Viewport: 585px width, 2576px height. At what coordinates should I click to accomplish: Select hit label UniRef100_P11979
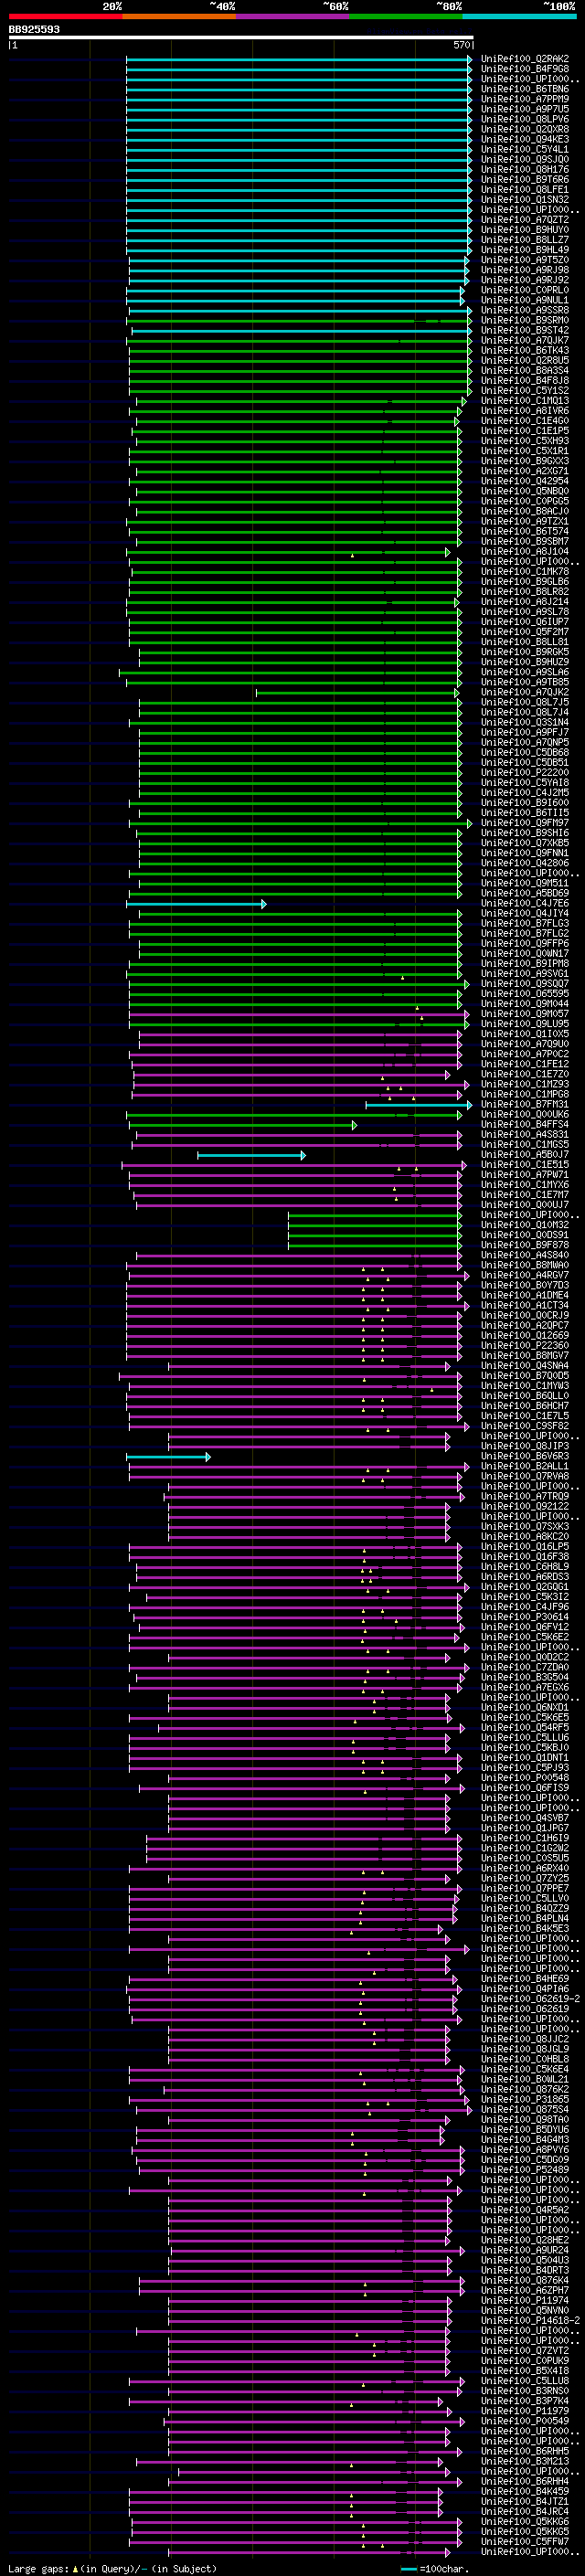tap(525, 2411)
